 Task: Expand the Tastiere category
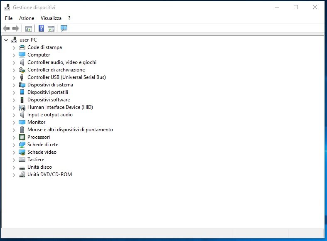pos(14,160)
